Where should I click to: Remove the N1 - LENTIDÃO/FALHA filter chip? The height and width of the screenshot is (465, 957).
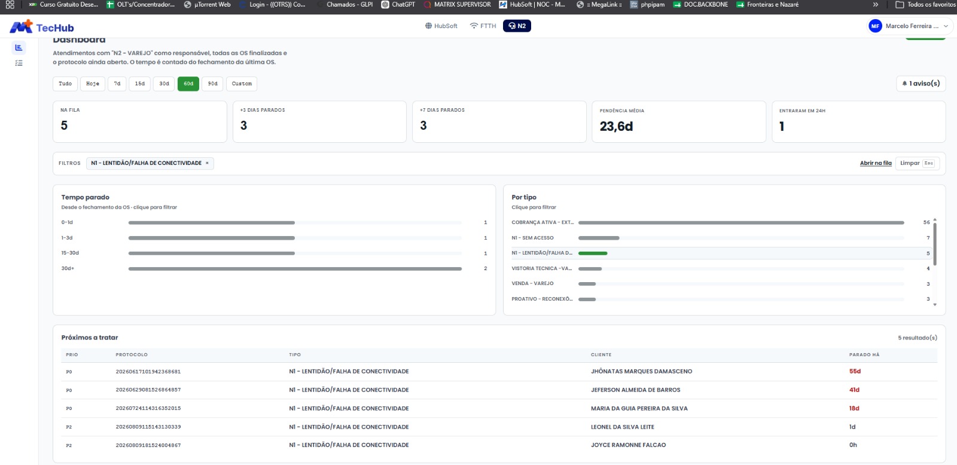(207, 163)
